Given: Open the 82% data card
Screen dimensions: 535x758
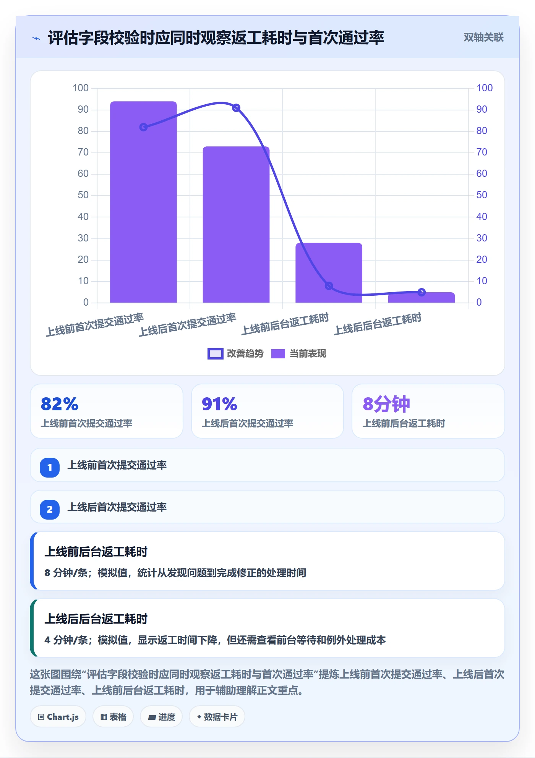Looking at the screenshot, I should point(107,411).
